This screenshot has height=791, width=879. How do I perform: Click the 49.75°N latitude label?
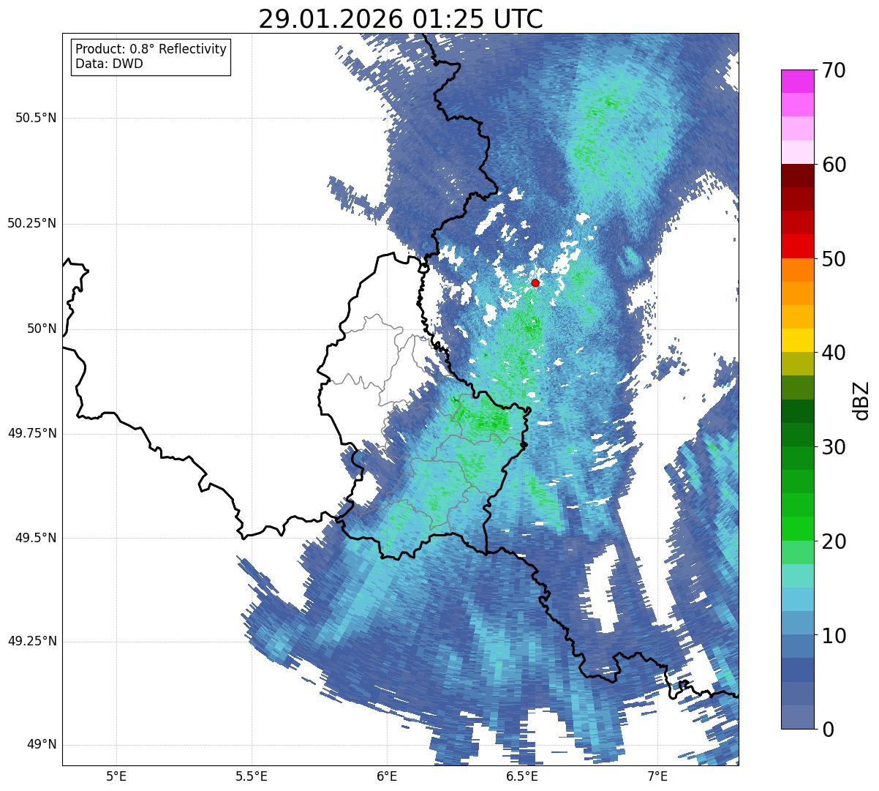coord(32,433)
